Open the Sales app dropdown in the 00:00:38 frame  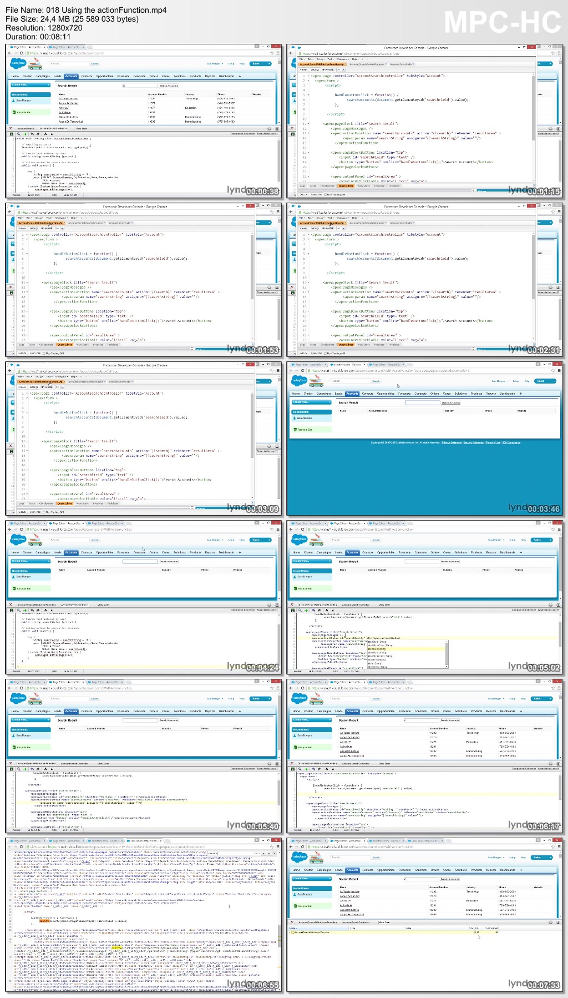pos(260,63)
